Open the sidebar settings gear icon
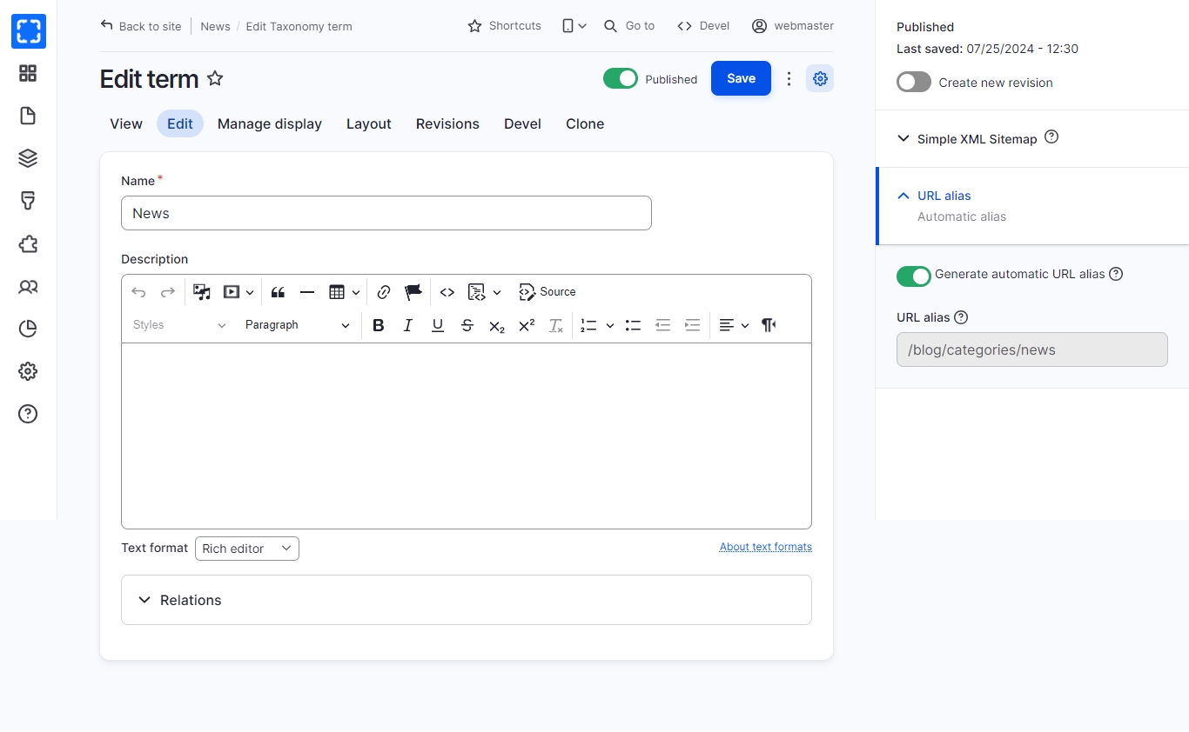Screen dimensions: 1189x732 tap(820, 79)
